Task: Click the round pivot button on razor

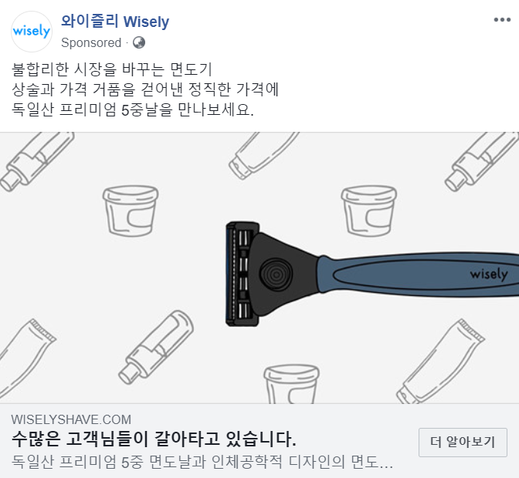Action: point(276,274)
